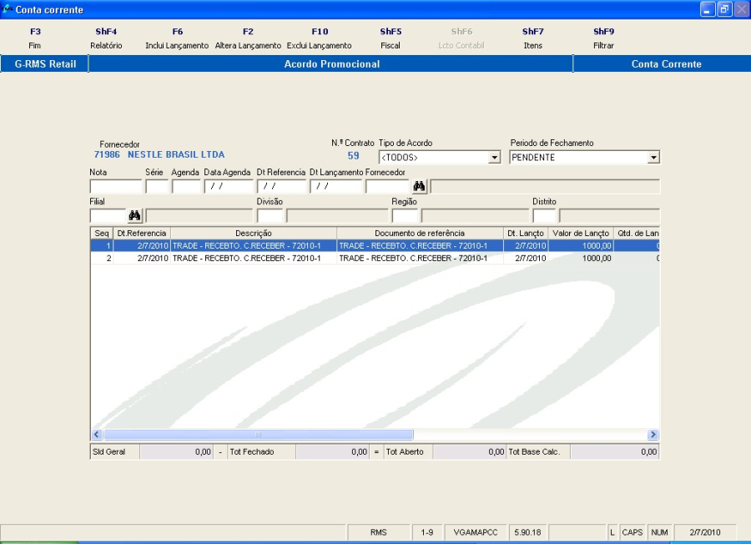Click the Nota input field

click(x=116, y=186)
